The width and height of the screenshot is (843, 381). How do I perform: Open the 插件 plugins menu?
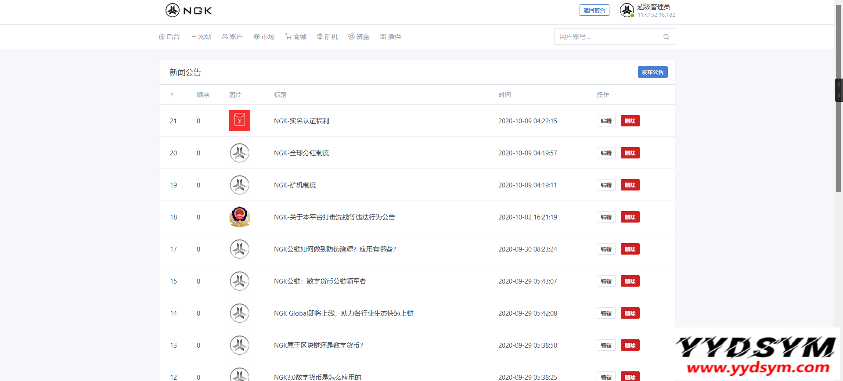pos(390,37)
